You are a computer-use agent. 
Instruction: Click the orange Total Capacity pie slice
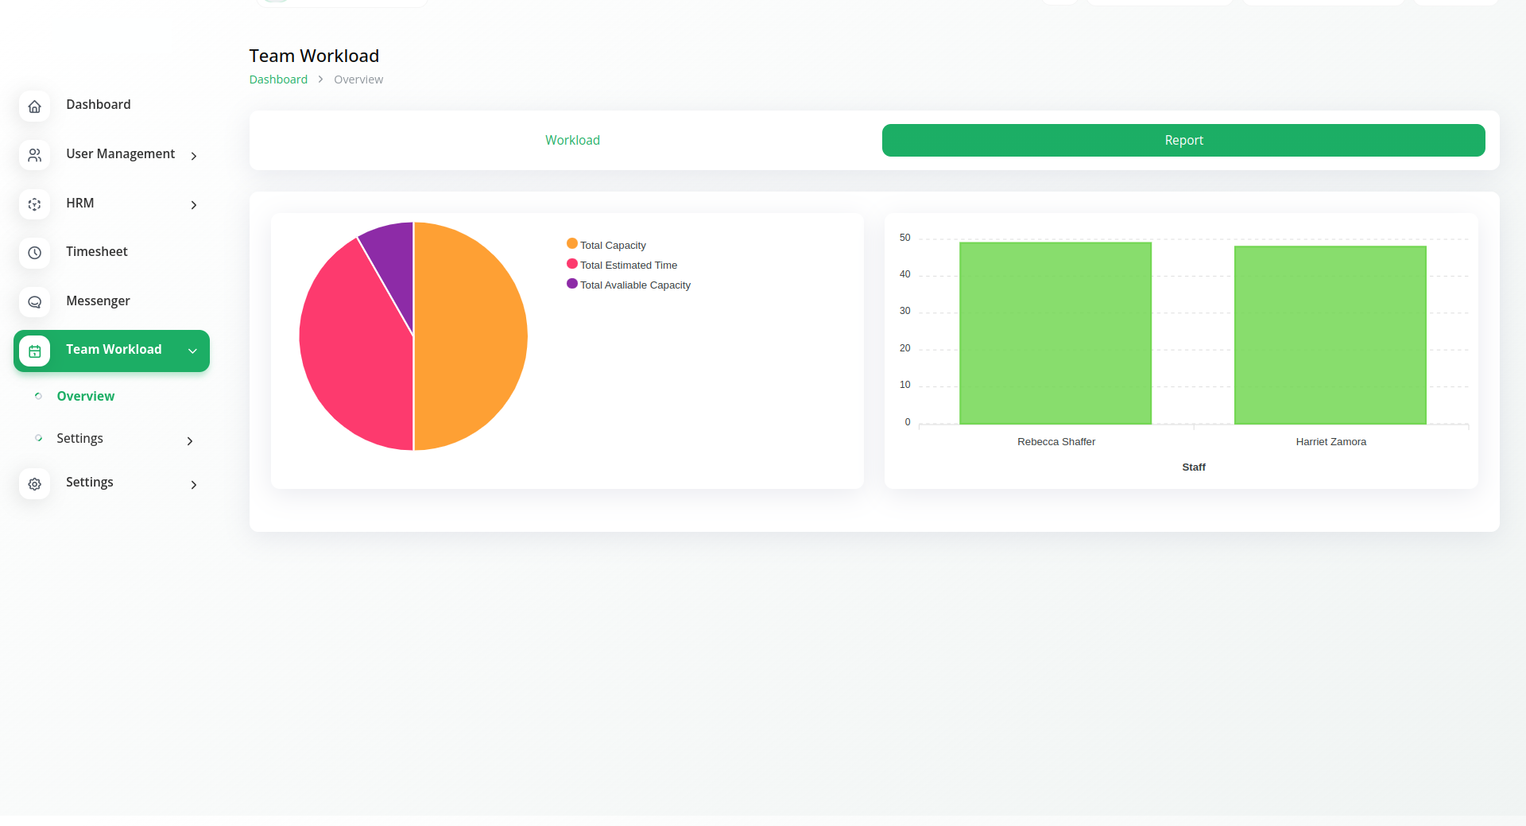click(471, 335)
